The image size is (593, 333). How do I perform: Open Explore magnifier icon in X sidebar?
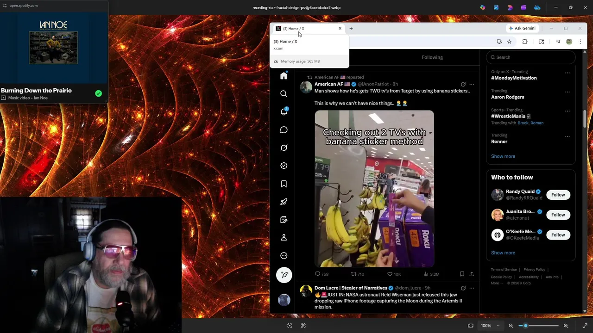(x=284, y=94)
